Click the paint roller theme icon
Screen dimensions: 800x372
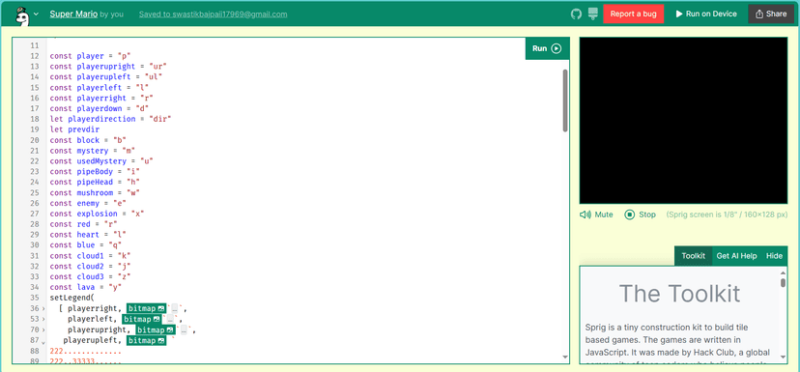click(592, 14)
